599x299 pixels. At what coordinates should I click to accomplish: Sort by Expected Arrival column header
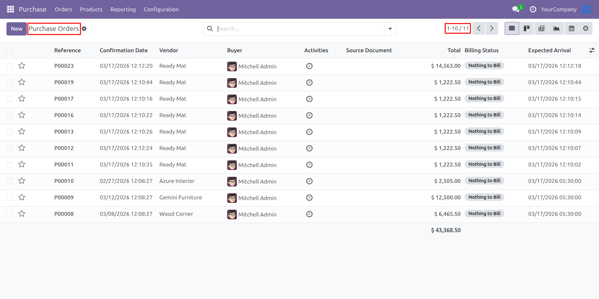click(x=550, y=50)
